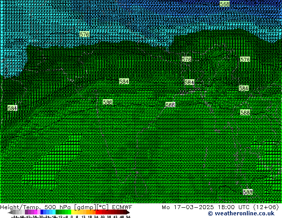
Task: Click the 584 label at far left edge
Action: click(12, 108)
